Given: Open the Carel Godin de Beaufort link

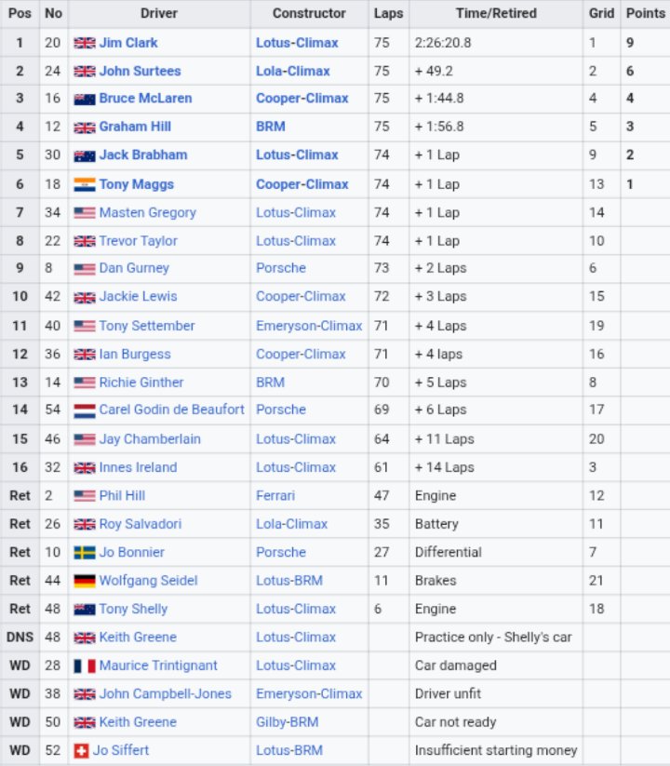Looking at the screenshot, I should tap(172, 410).
